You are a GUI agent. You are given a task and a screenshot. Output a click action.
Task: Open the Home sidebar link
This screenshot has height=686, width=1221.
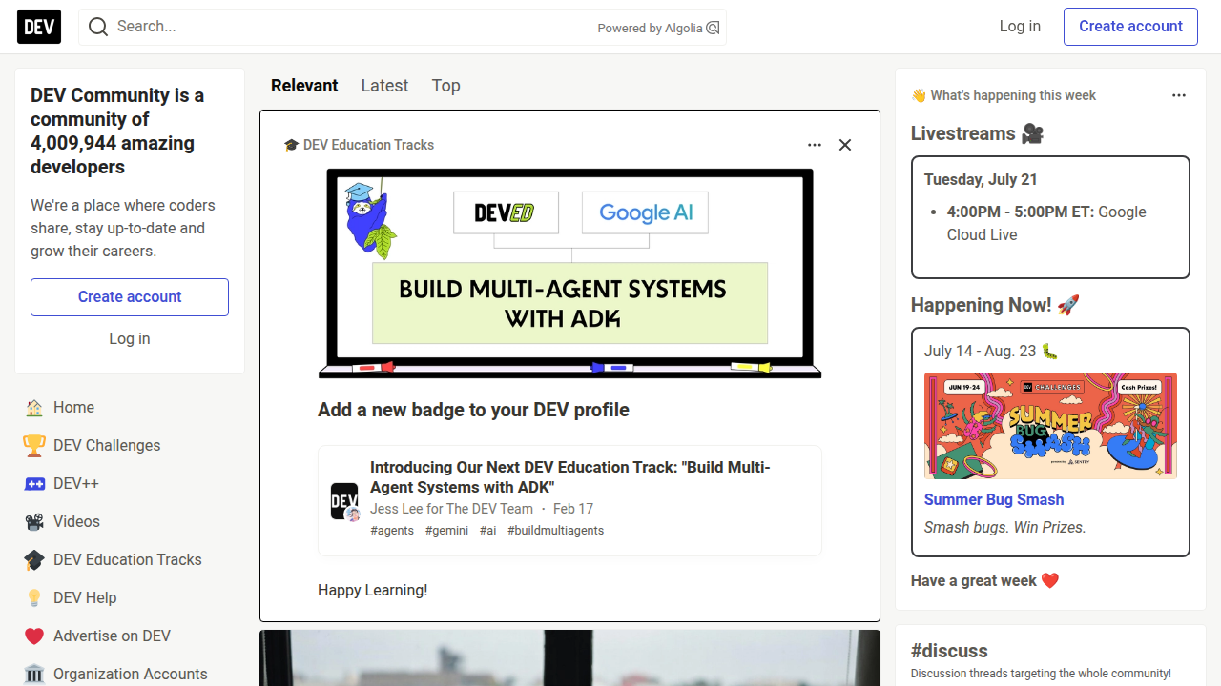[x=130, y=408]
